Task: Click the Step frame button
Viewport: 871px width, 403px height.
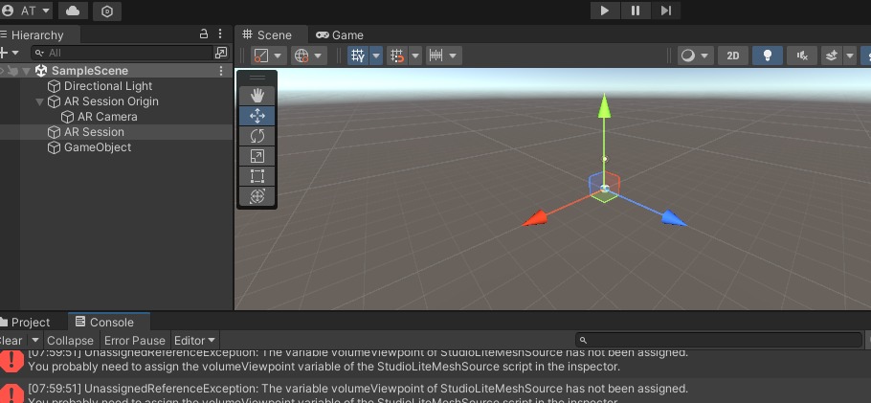Action: pos(666,11)
